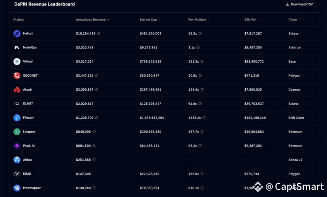This screenshot has width=327, height=197.
Task: Open info icon beside Livepeer 357.7x multiple
Action: click(202, 132)
